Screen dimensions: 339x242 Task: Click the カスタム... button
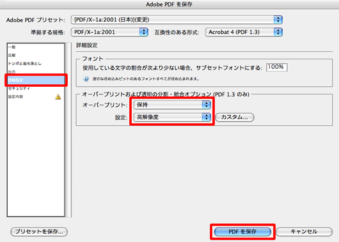coord(235,117)
